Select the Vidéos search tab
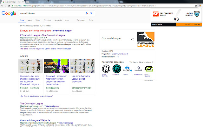Screen dimensions: 203x127 38,20
